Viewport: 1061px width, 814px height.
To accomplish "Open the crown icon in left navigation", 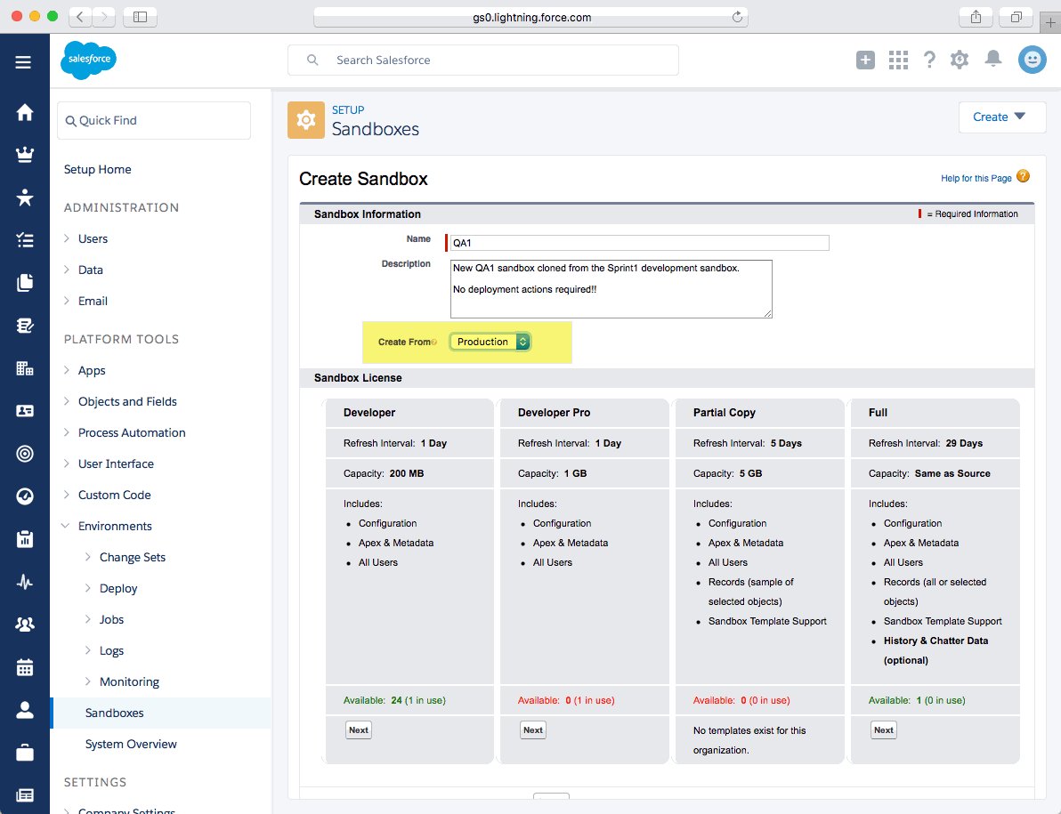I will (x=24, y=155).
